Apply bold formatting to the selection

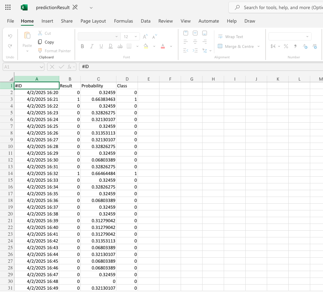(82, 46)
